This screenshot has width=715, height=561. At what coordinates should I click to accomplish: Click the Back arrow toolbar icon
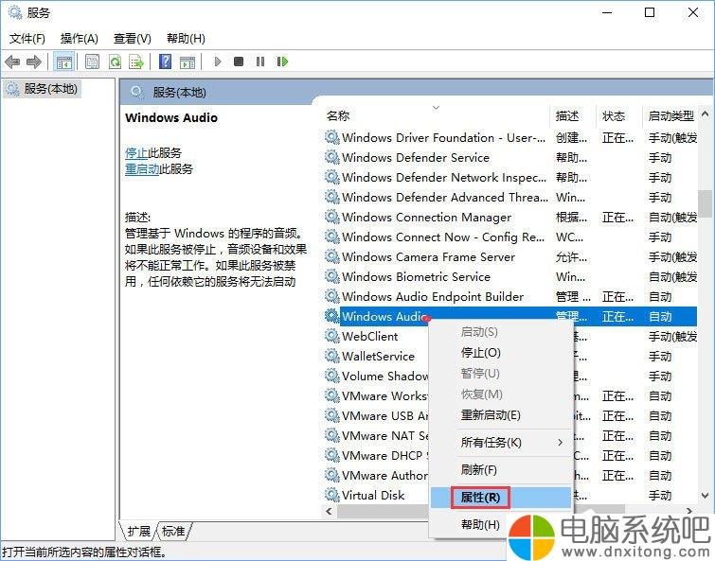[12, 61]
